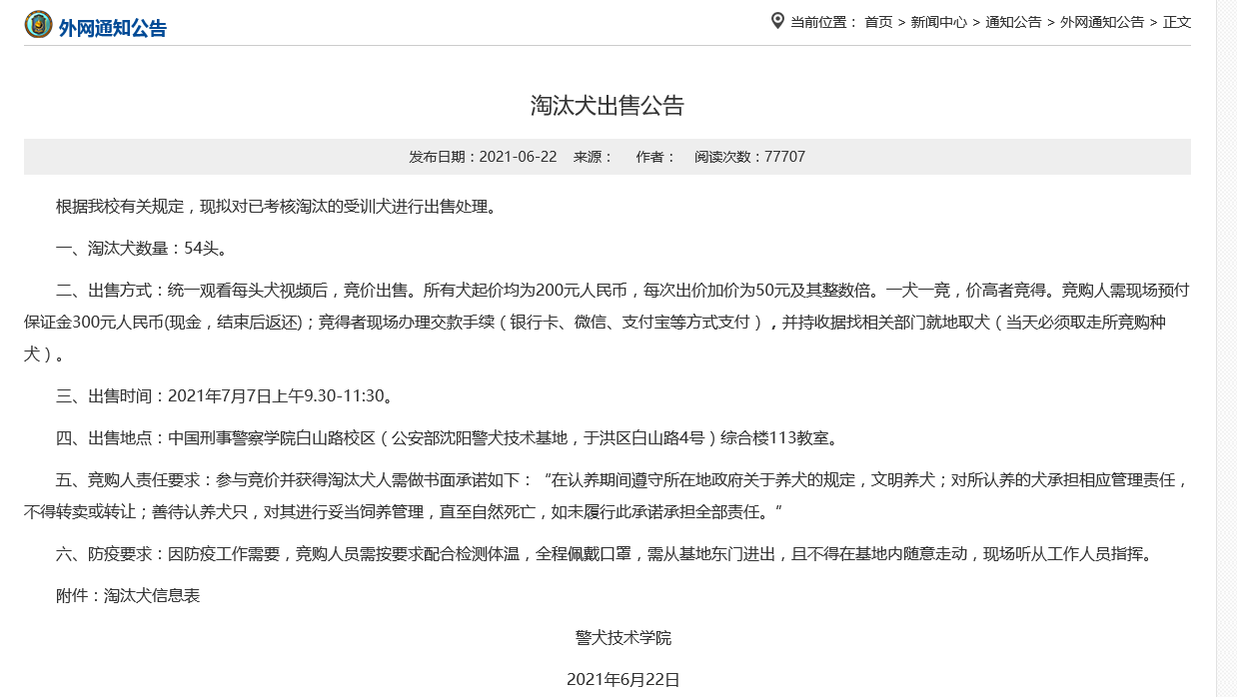Open 通知公告 breadcrumb link

click(x=1013, y=22)
